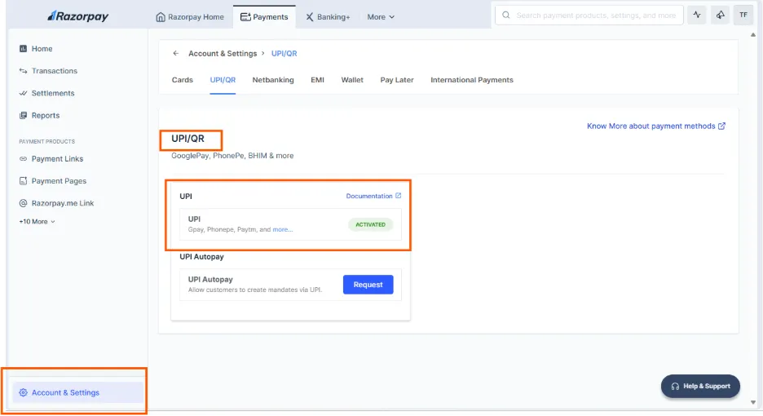This screenshot has width=763, height=416.
Task: Switch to International Payments tab
Action: click(471, 80)
